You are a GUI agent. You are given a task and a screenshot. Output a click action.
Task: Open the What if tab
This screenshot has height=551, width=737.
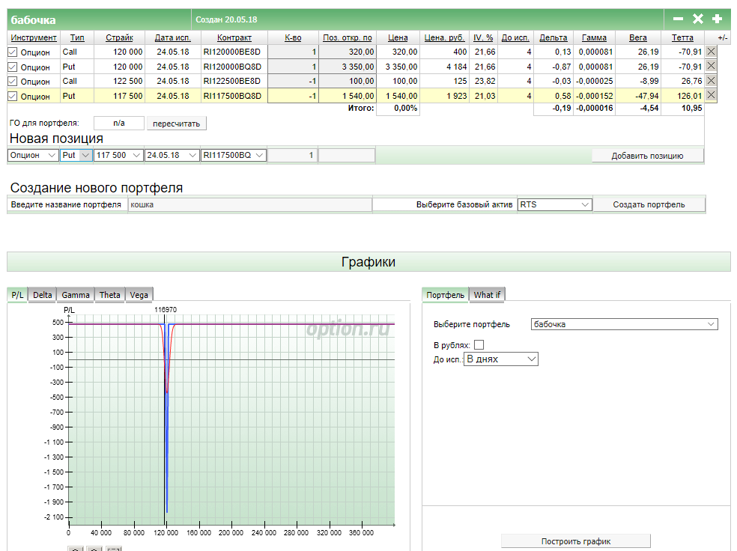click(x=487, y=295)
